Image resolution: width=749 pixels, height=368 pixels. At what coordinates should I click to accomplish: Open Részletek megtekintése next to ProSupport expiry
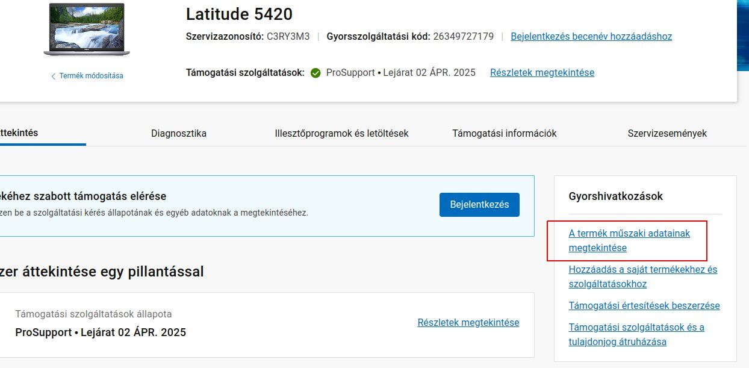pos(542,72)
